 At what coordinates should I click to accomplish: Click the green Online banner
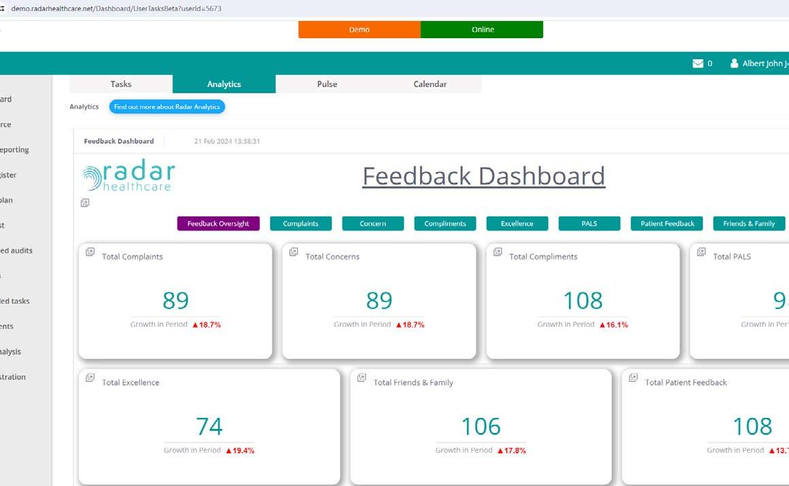tap(482, 30)
